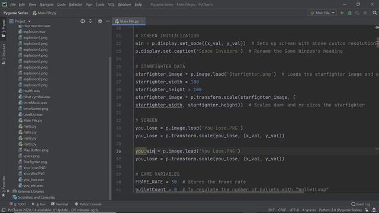
Task: Open the Event Log
Action: (x=361, y=204)
